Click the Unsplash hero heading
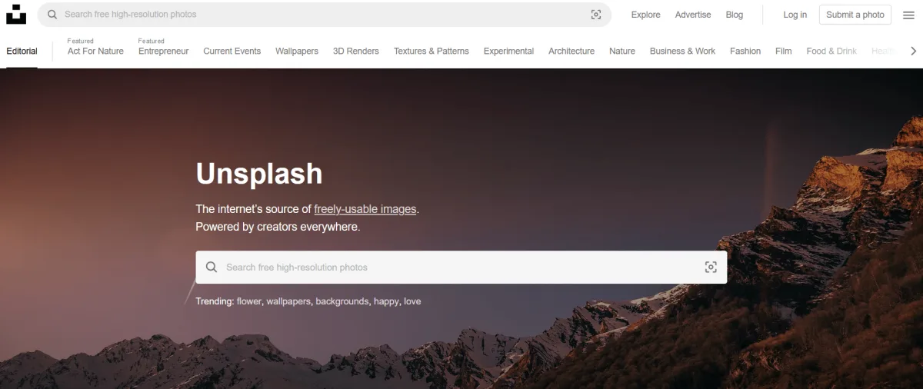This screenshot has height=389, width=923. tap(259, 174)
